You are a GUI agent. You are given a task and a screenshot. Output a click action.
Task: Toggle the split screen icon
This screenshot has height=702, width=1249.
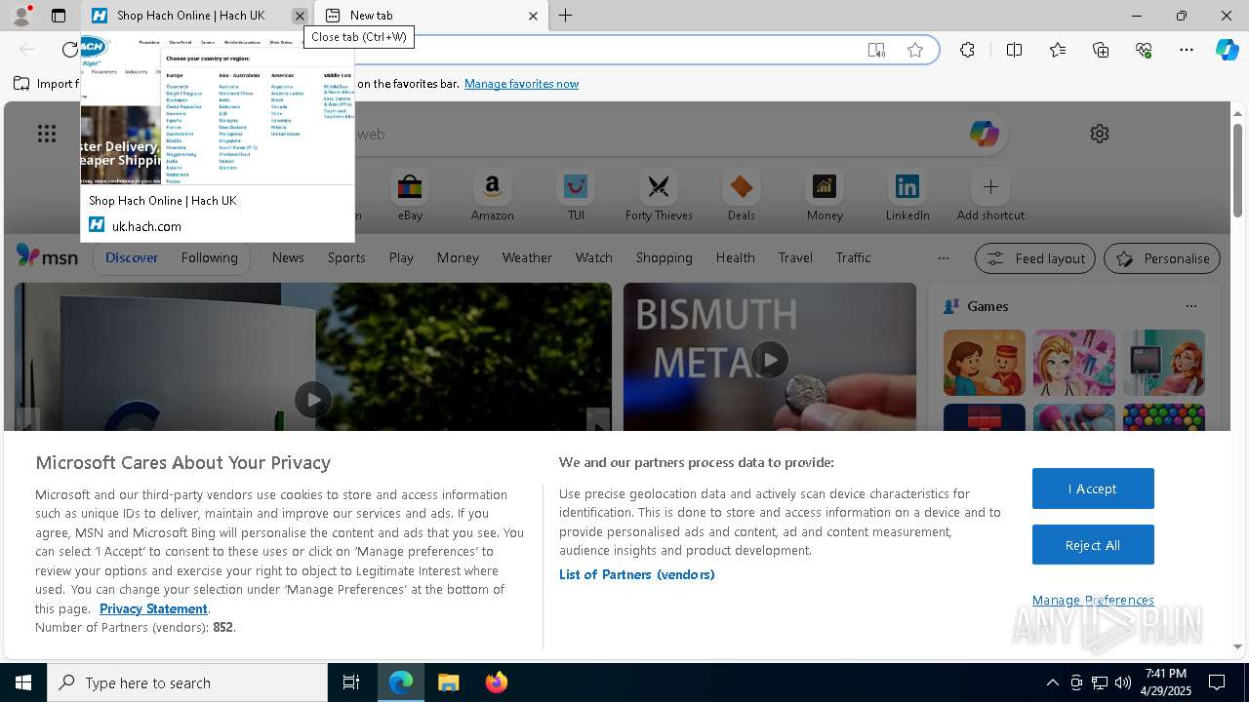(1014, 50)
